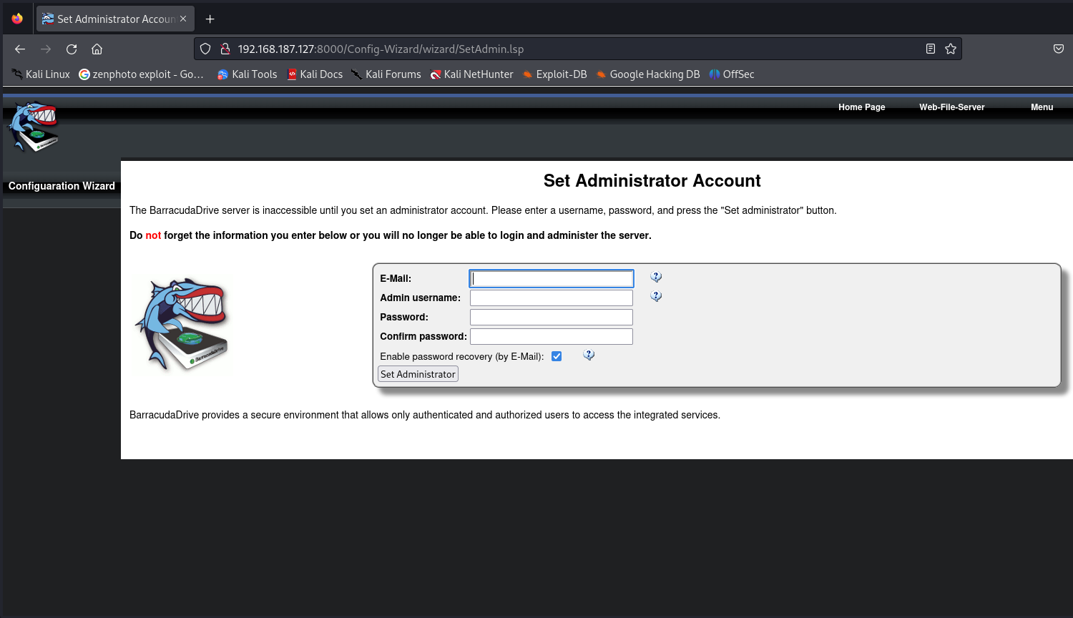Reload the current page
Viewport: 1073px width, 618px height.
[72, 49]
